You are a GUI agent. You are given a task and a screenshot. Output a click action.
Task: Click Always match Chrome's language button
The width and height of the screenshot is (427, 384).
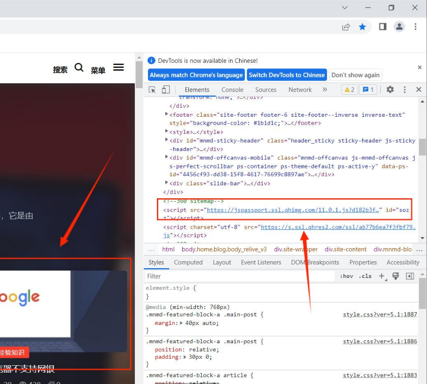(x=196, y=75)
